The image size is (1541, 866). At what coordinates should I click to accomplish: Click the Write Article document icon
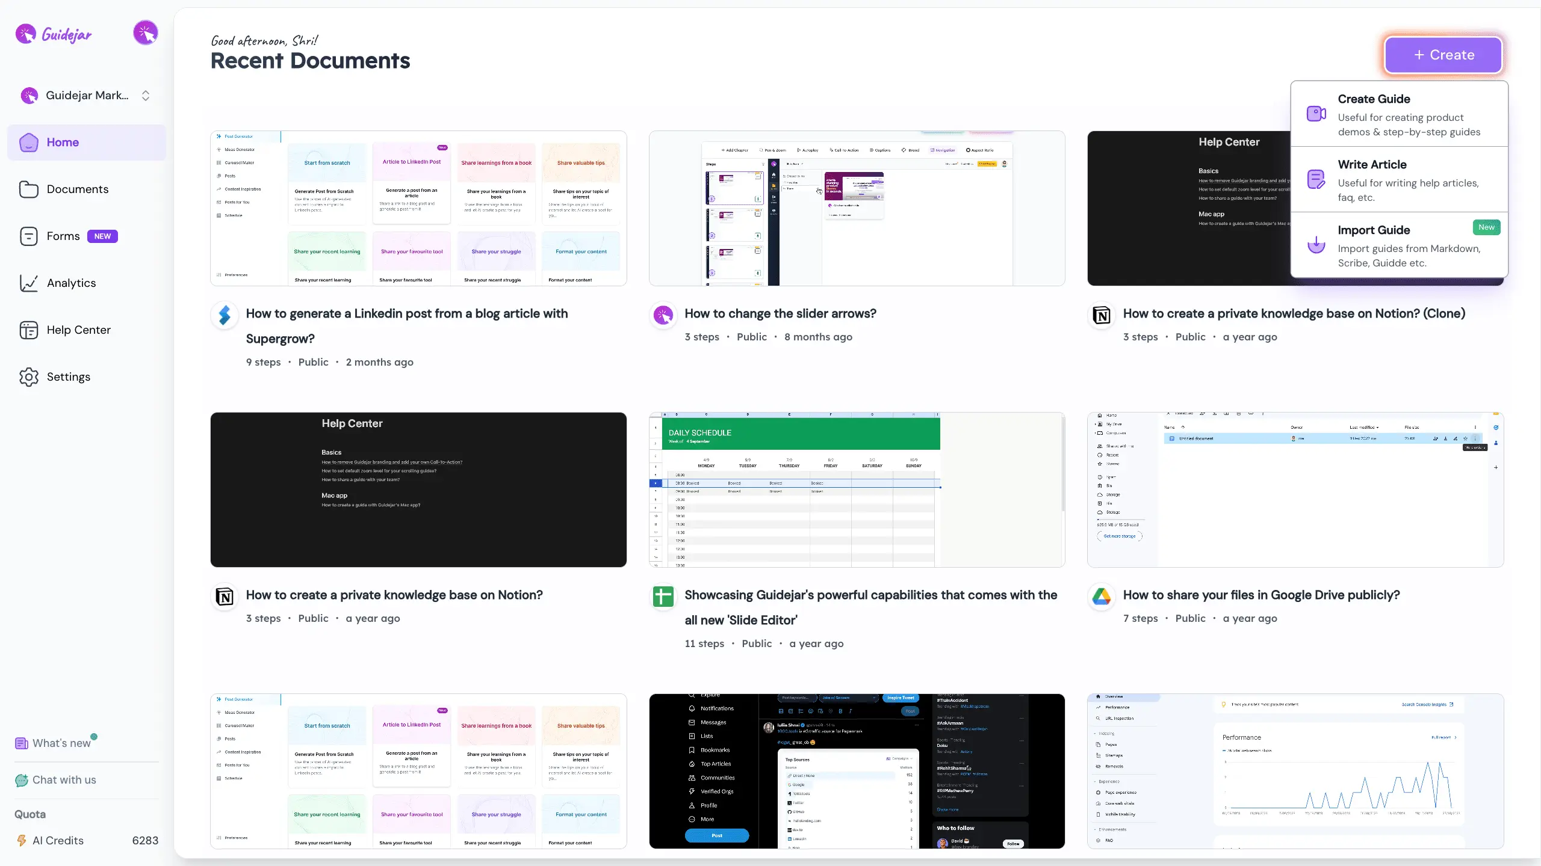tap(1316, 179)
